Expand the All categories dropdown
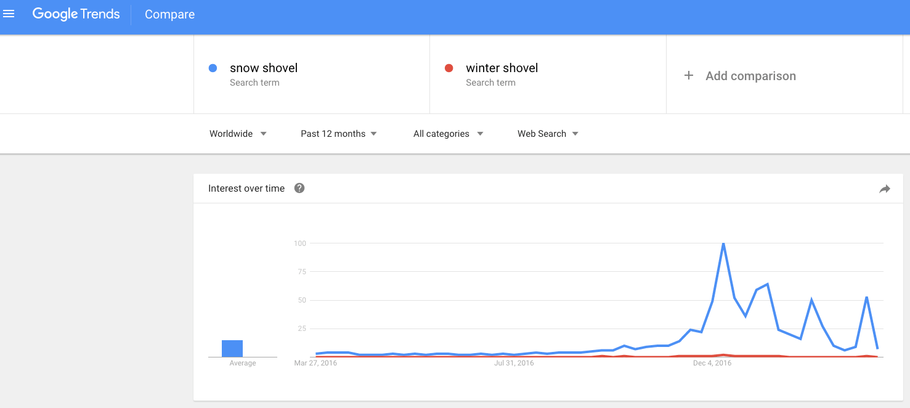The image size is (910, 408). coord(448,134)
